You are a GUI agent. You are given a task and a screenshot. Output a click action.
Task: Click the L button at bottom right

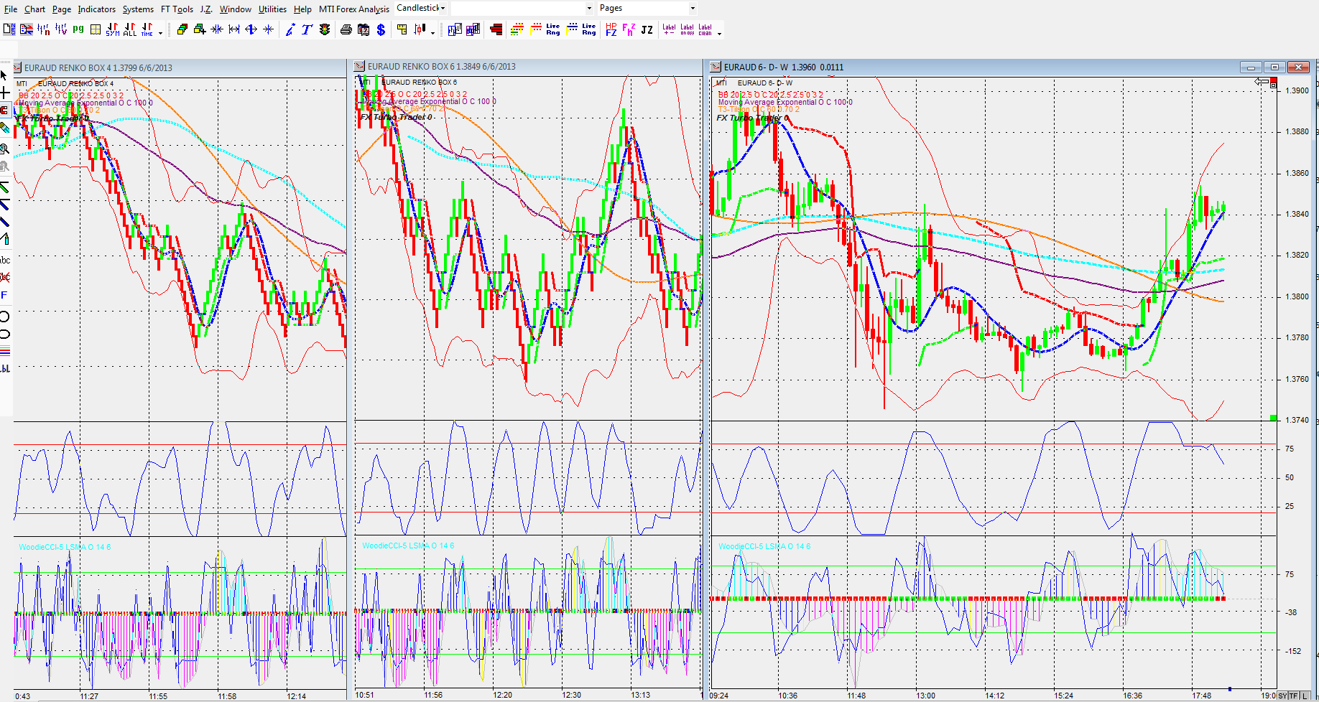point(1305,696)
